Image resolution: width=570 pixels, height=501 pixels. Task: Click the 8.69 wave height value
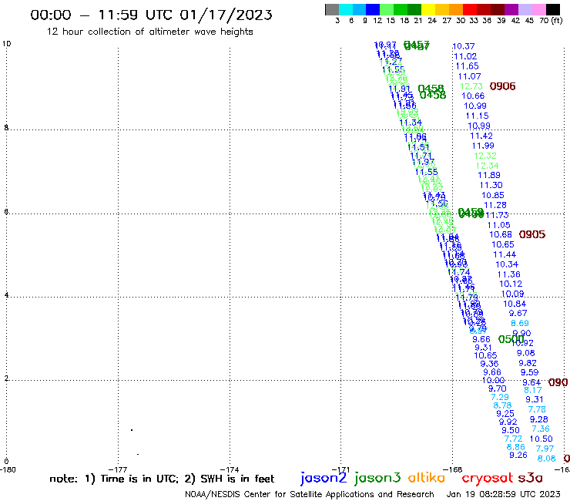pyautogui.click(x=520, y=323)
